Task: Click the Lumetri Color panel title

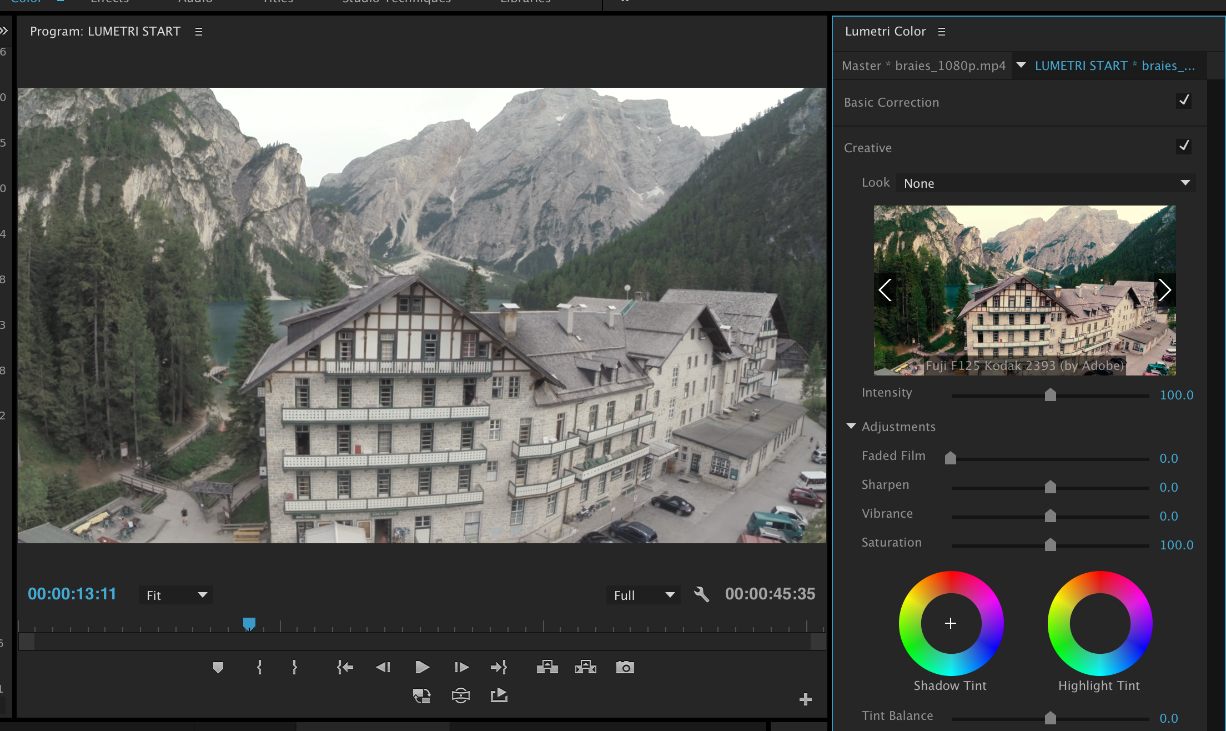Action: pos(886,32)
